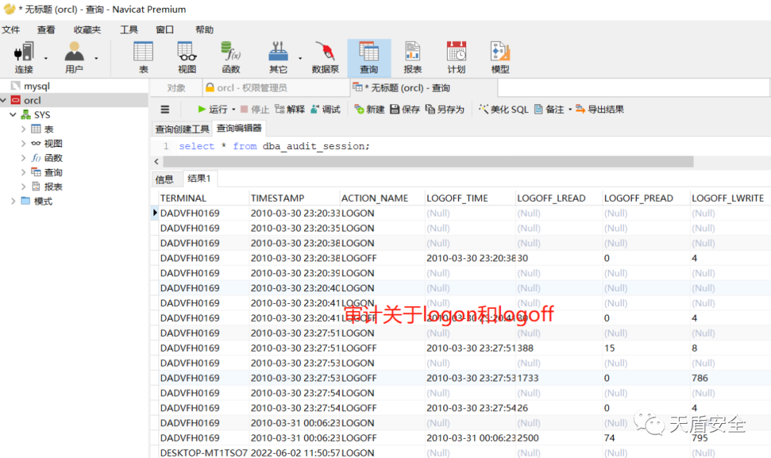Click the 函数 (Function) toolbar icon
771x458 pixels.
(x=231, y=57)
